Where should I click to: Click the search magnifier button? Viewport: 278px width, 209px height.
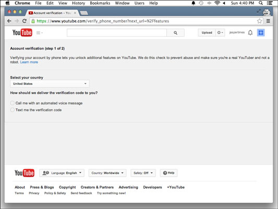[x=175, y=33]
